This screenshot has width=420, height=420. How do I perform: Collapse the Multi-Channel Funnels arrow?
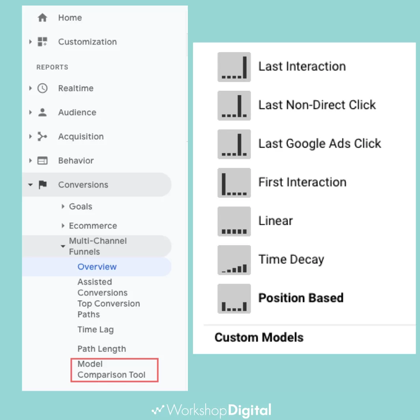tap(63, 246)
